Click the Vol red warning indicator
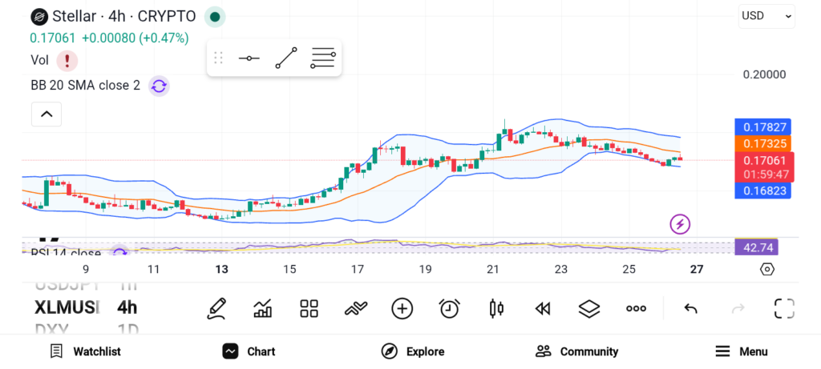This screenshot has height=369, width=821. point(67,60)
